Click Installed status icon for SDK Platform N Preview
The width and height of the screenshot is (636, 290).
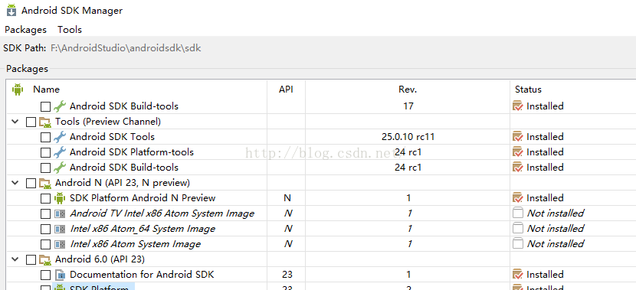pos(518,198)
